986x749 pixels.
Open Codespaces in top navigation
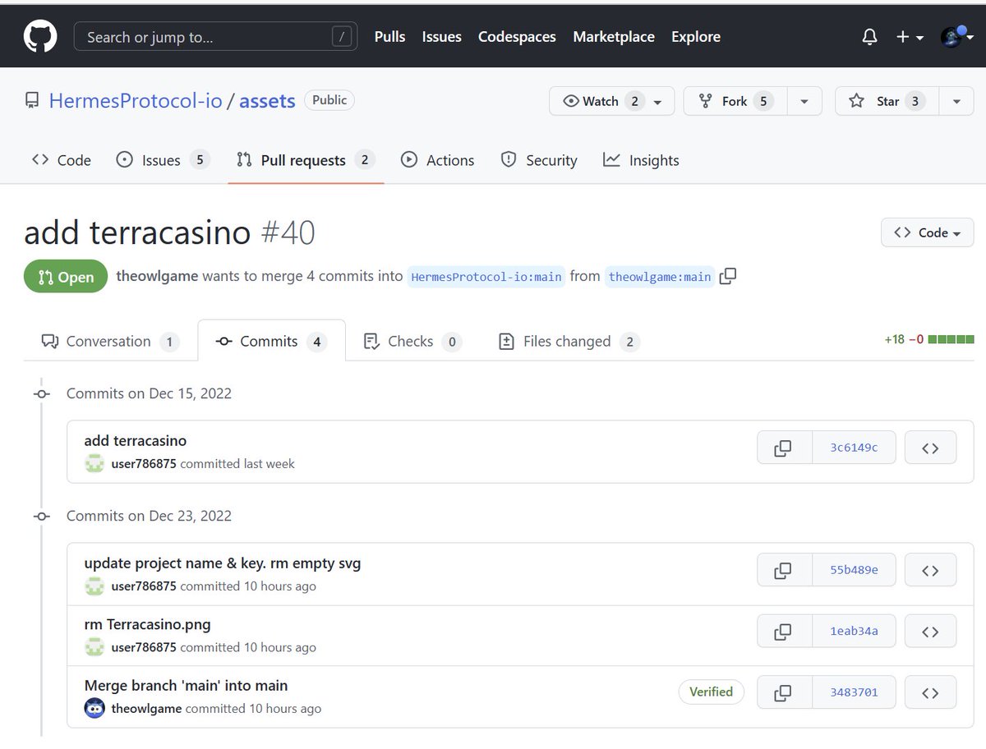point(517,37)
